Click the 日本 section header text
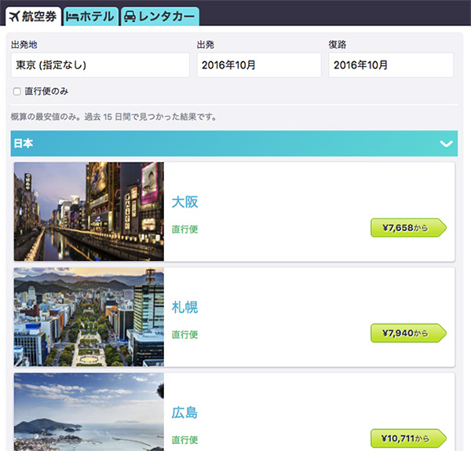Screen dimensions: 471x451 click(24, 144)
